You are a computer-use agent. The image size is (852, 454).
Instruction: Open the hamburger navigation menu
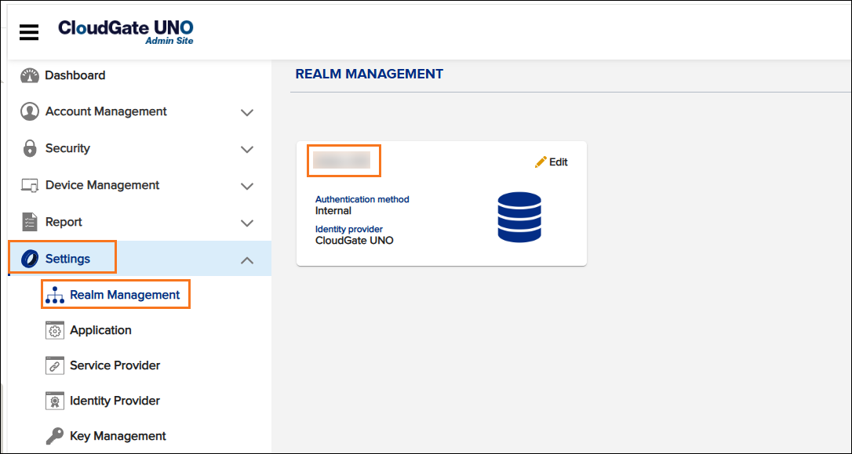[29, 33]
